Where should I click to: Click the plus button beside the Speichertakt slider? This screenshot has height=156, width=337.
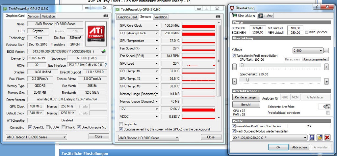(x=326, y=81)
